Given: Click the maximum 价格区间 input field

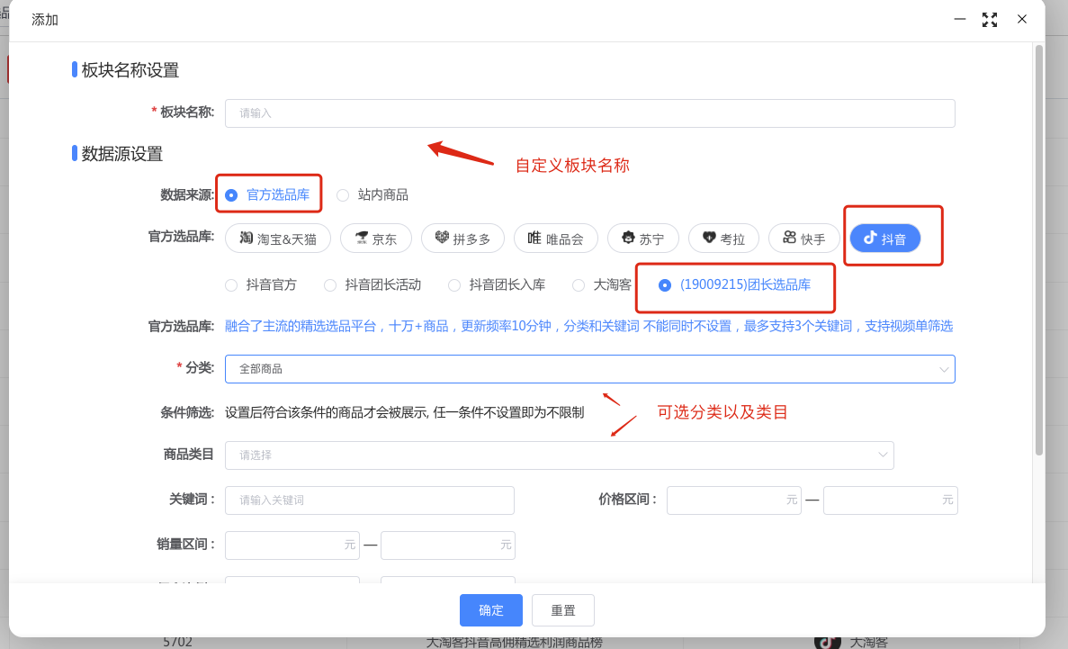Looking at the screenshot, I should tap(890, 500).
